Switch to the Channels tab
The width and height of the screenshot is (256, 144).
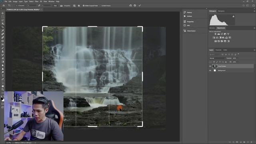point(218,50)
